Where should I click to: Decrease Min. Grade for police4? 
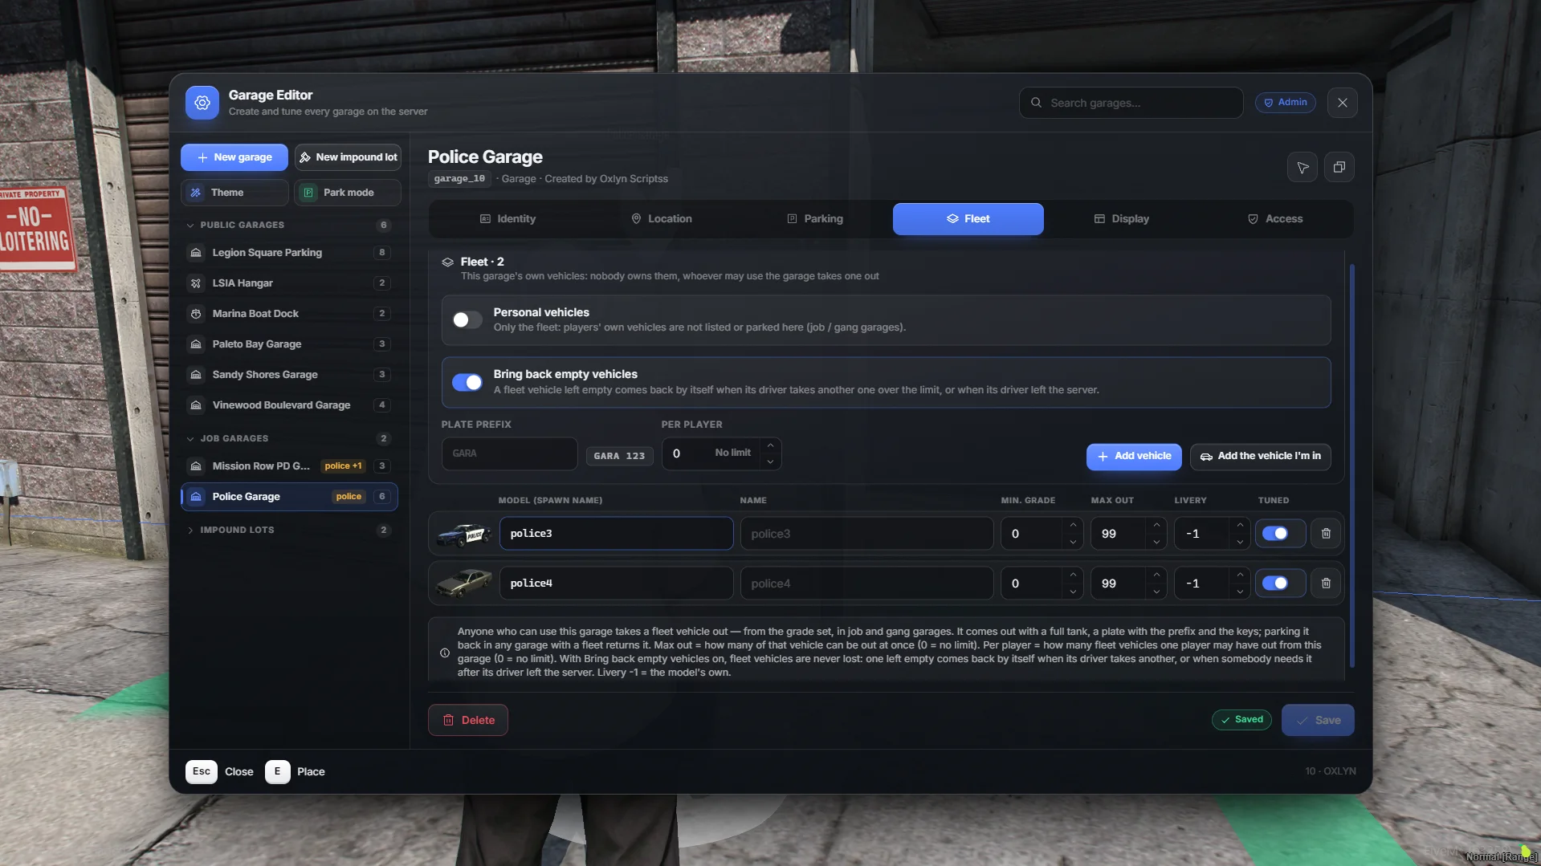pos(1073,592)
